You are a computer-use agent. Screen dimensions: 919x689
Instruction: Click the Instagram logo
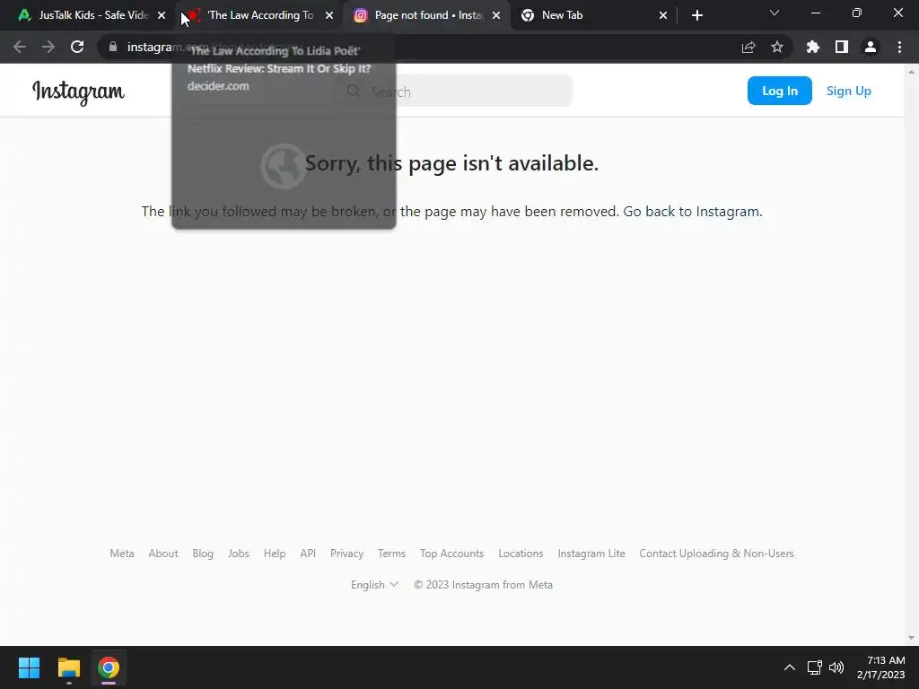(x=78, y=92)
